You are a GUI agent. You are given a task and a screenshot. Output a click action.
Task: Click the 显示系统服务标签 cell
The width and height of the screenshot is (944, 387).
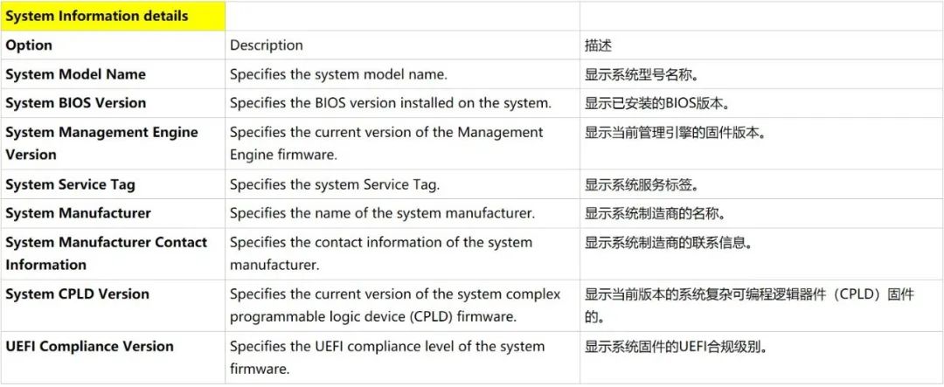click(761, 184)
